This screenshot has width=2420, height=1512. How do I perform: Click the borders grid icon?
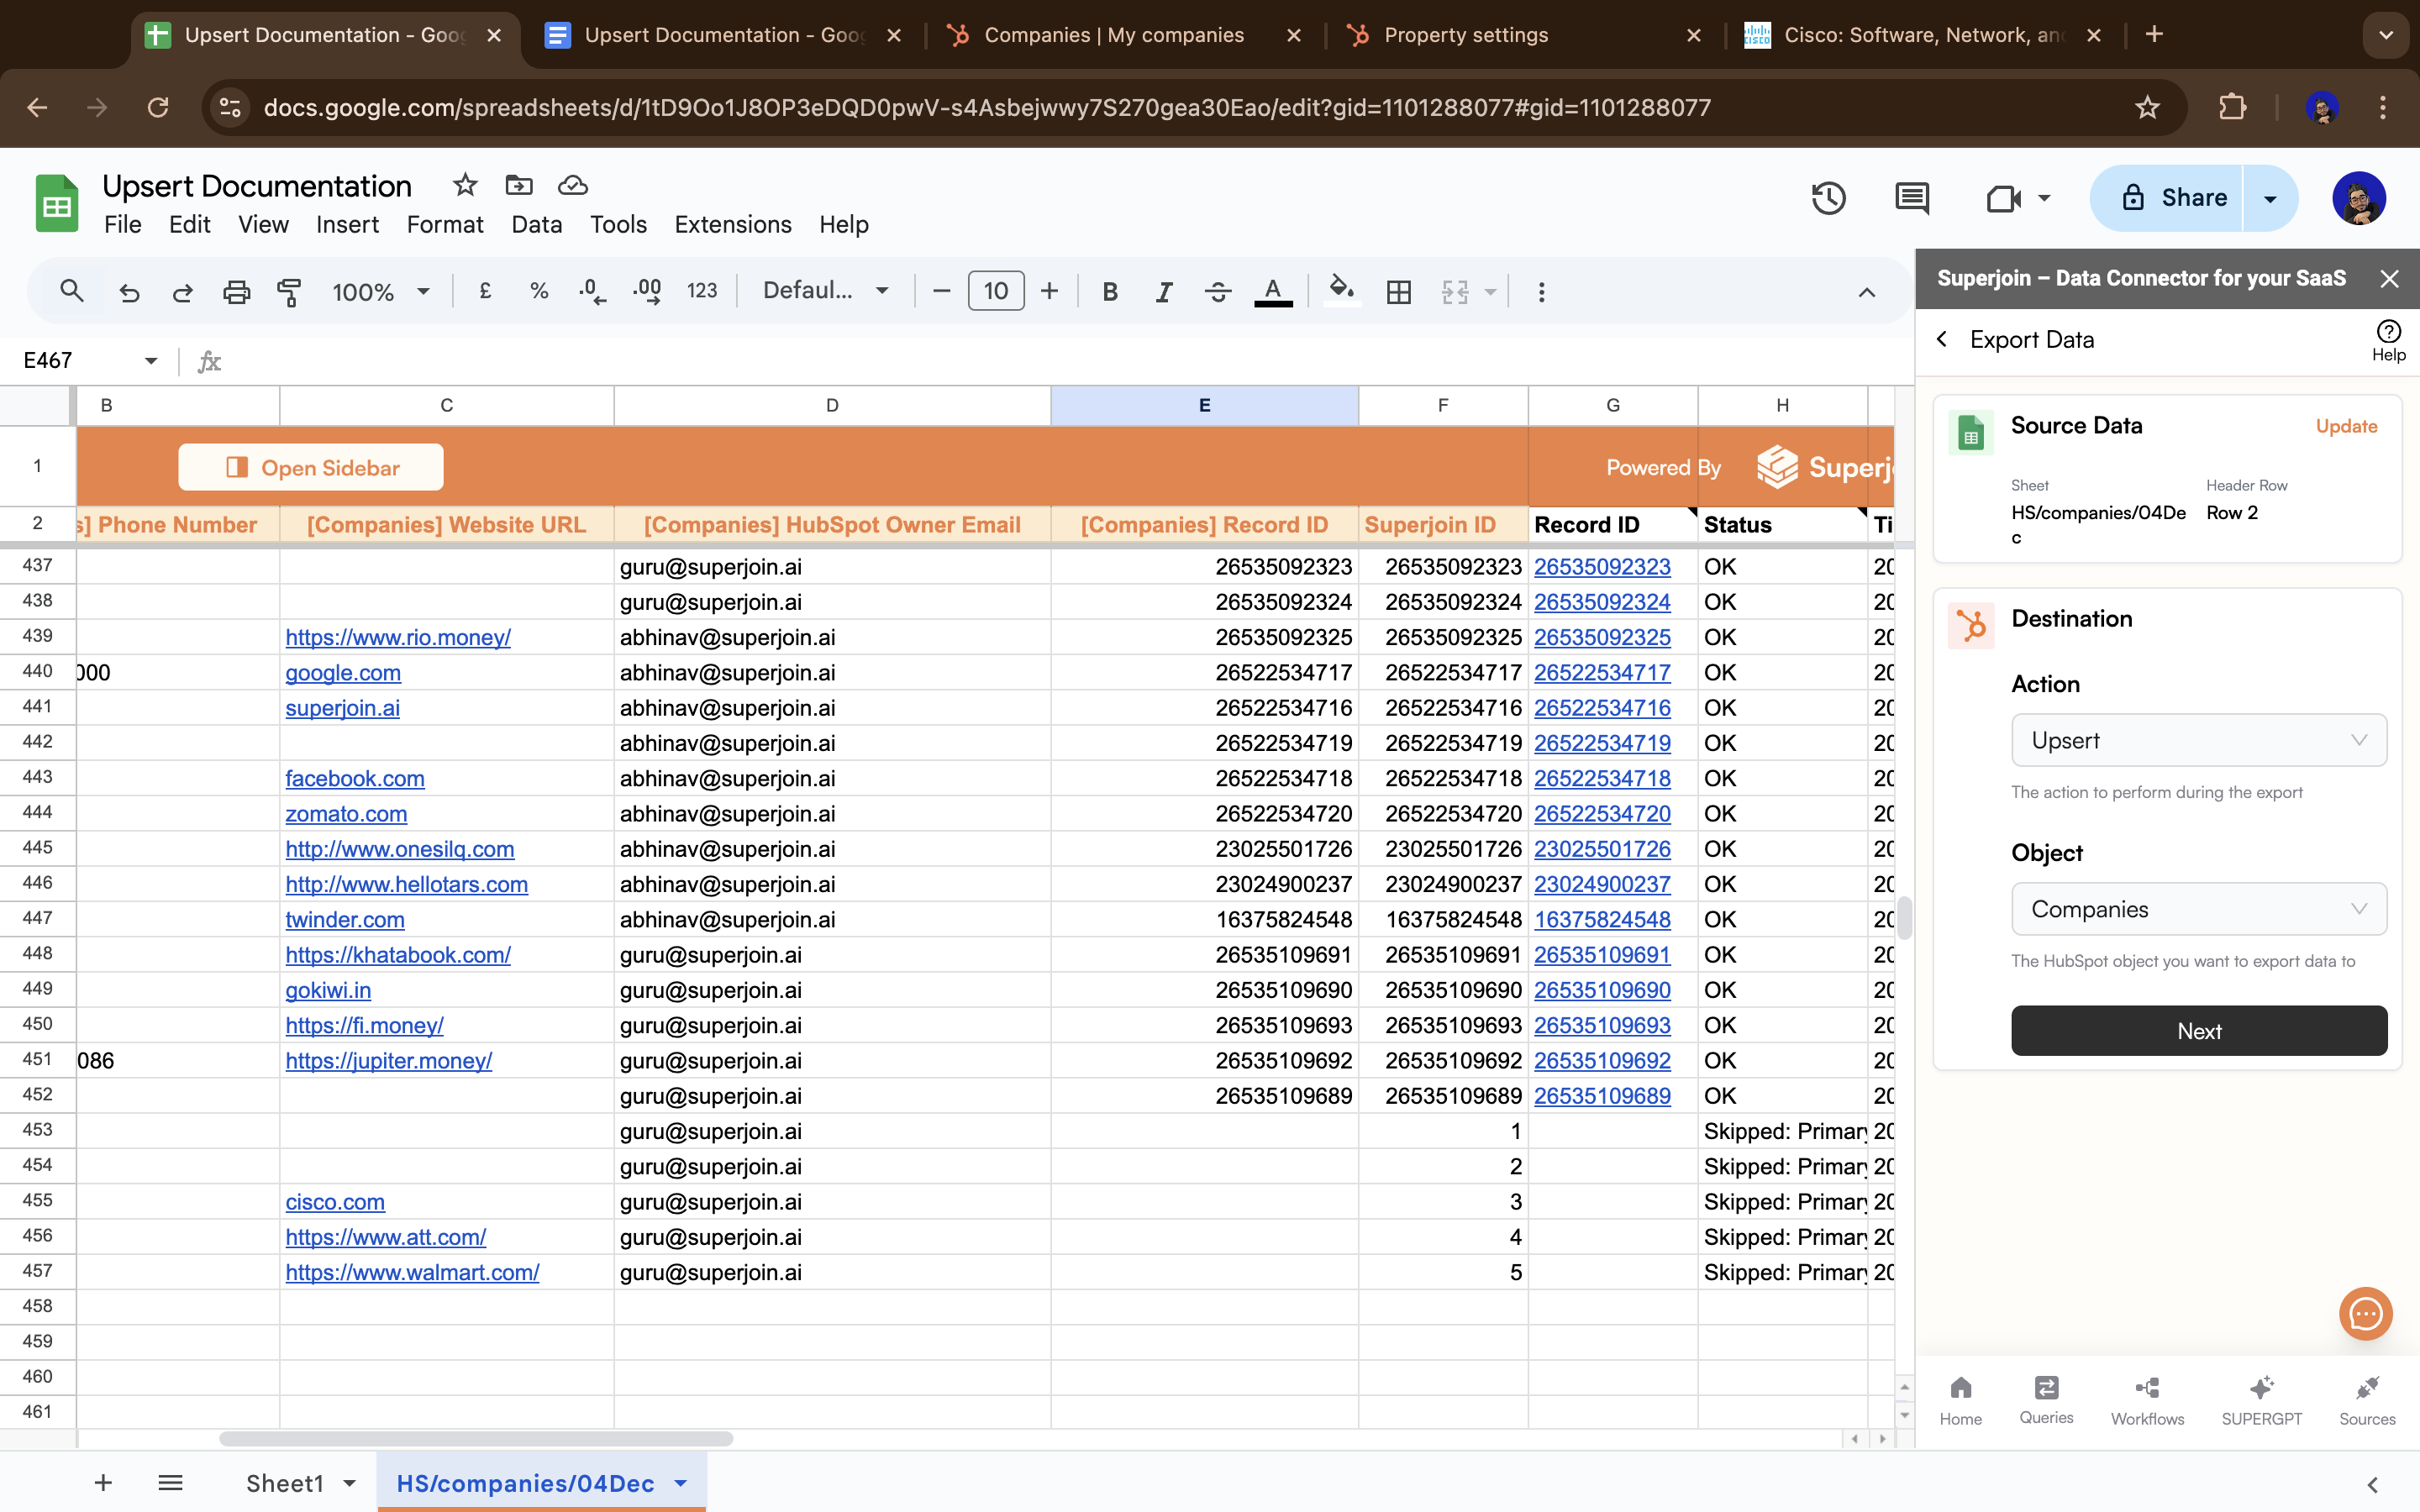click(x=1398, y=292)
